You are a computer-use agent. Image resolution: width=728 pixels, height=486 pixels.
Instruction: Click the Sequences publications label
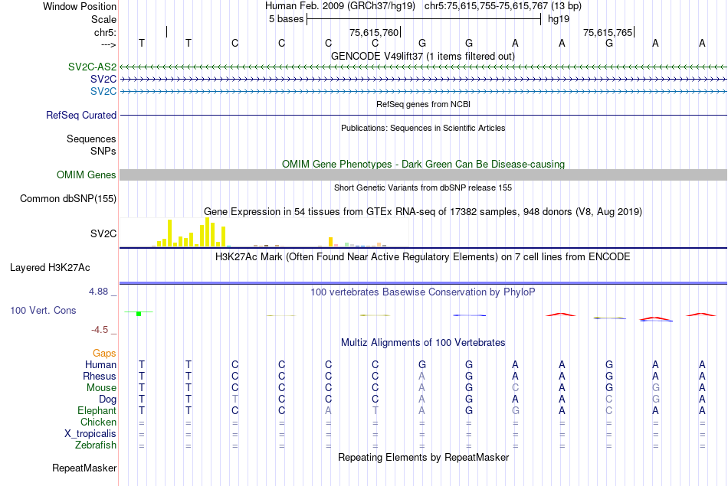[x=91, y=139]
